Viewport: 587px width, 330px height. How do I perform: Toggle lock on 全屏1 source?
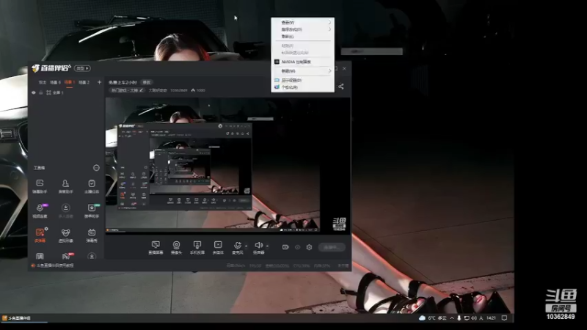[x=41, y=92]
